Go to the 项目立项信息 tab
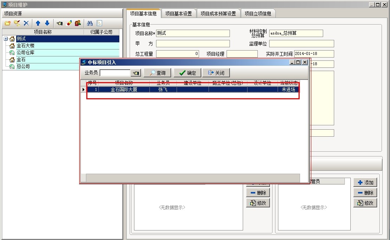The height and width of the screenshot is (240, 390). click(x=258, y=14)
